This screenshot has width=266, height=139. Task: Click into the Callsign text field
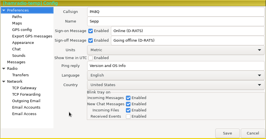175,12
